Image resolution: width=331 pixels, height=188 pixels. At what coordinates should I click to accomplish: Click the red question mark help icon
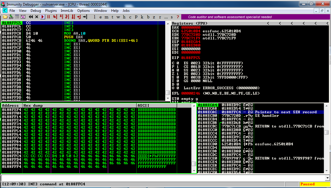click(178, 17)
